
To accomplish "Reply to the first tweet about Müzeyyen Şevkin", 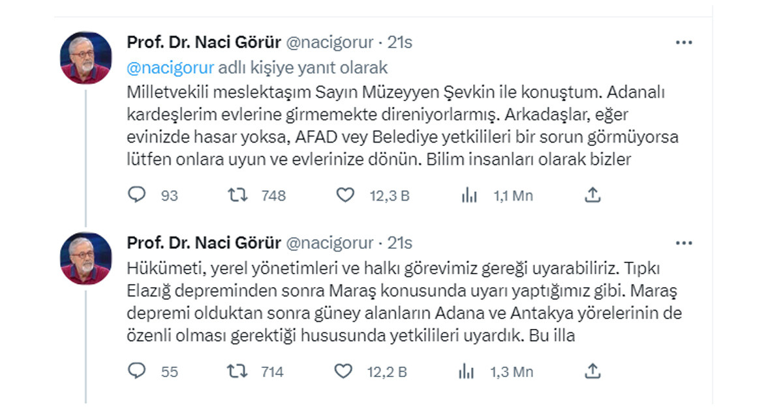I will coord(136,195).
